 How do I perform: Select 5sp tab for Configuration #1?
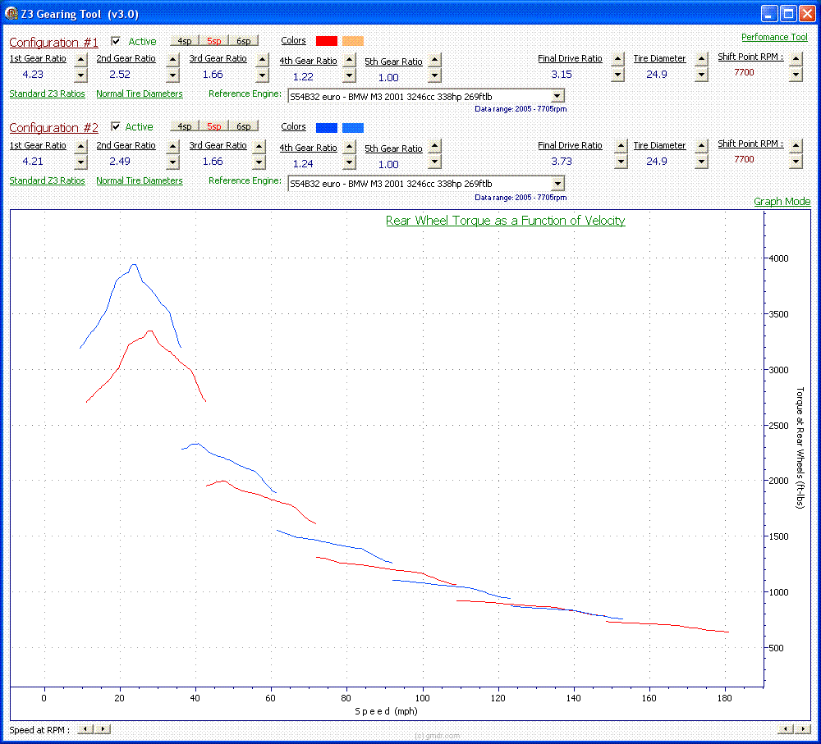214,40
